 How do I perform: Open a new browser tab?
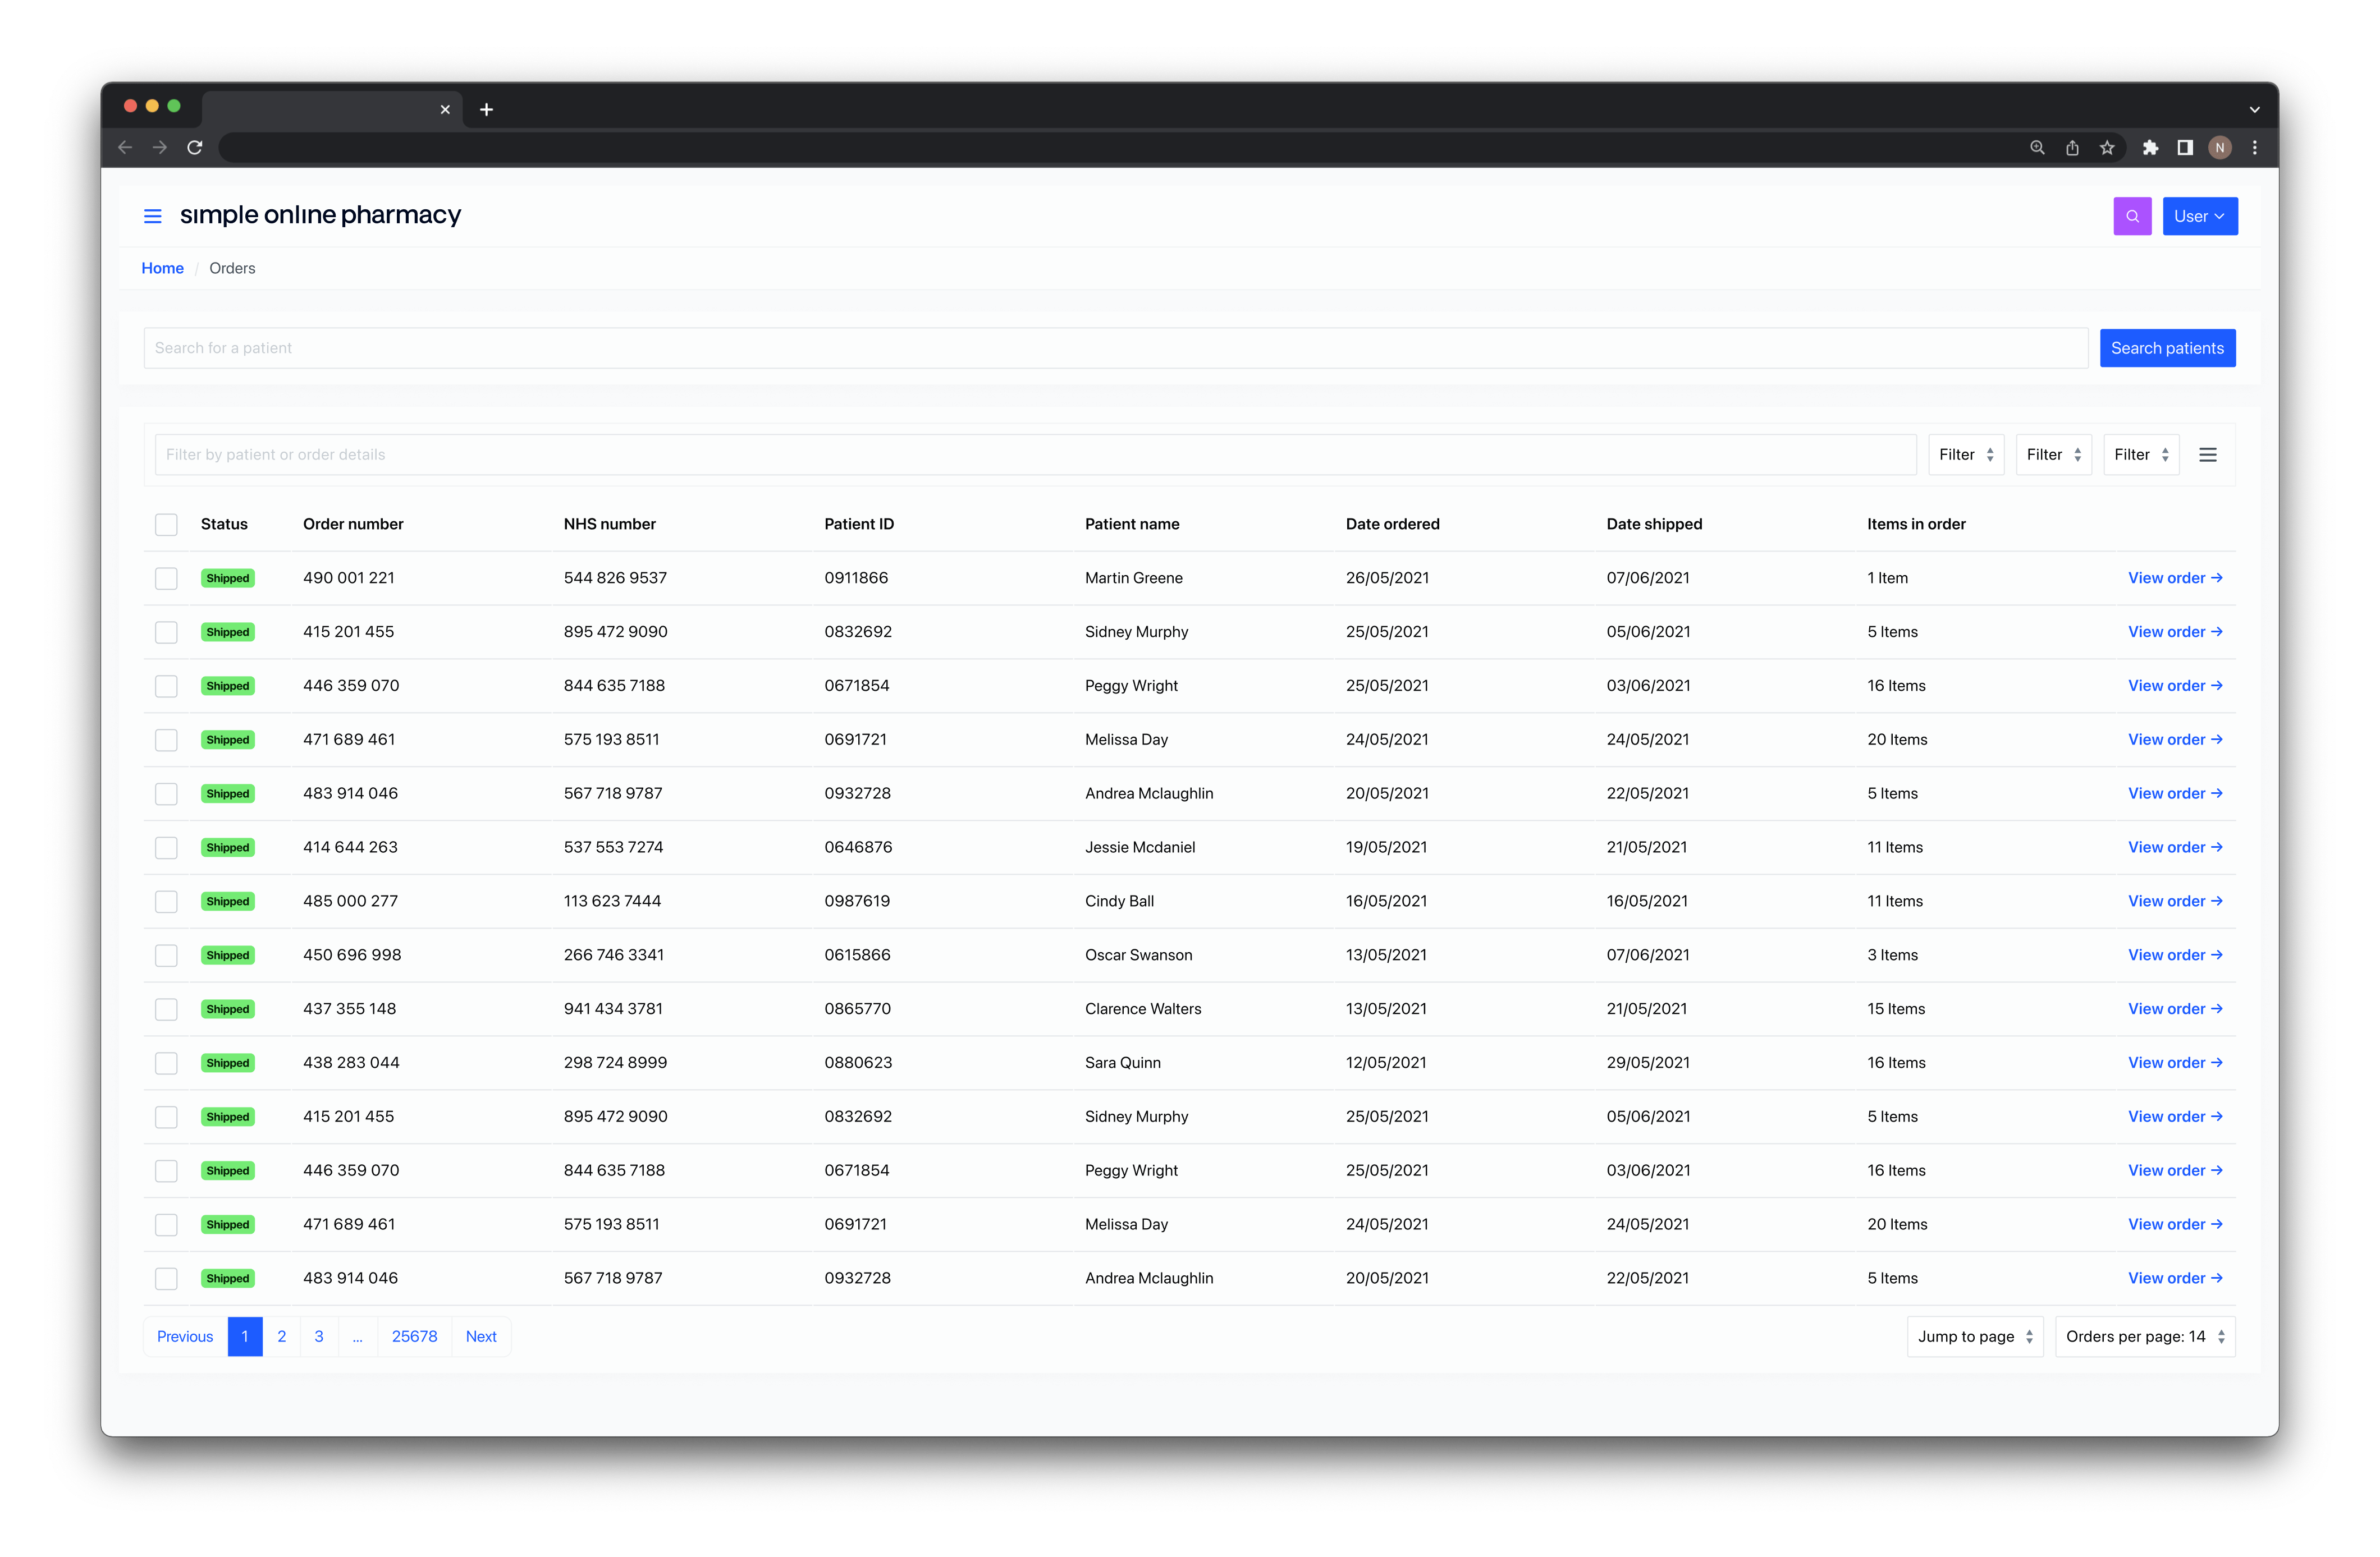(486, 110)
